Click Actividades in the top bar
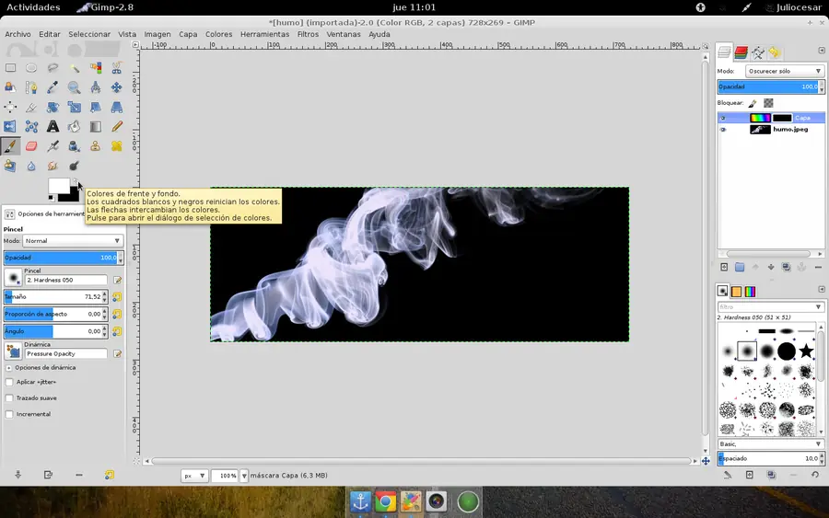 (x=32, y=7)
